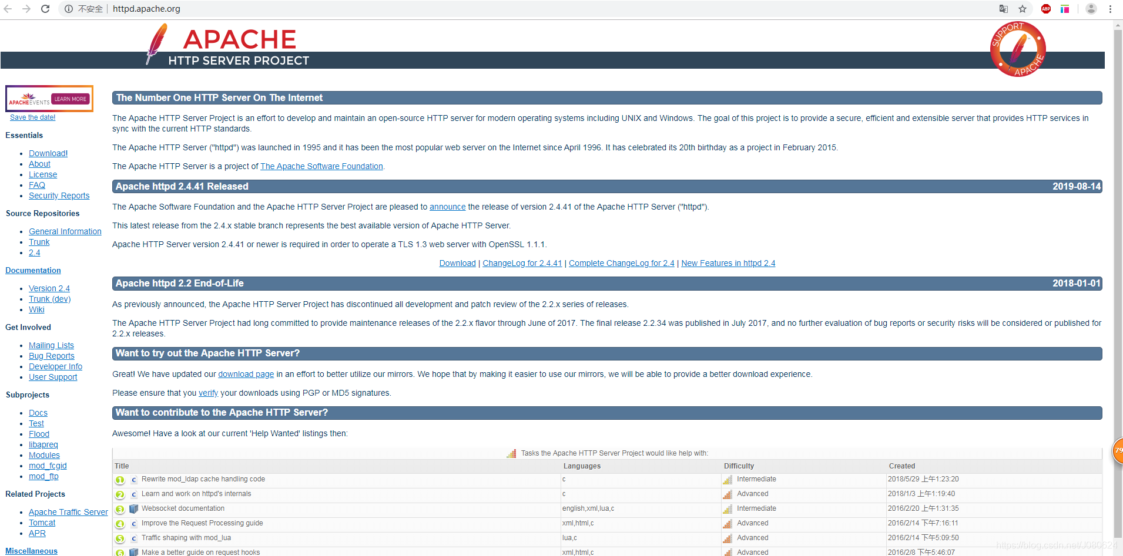
Task: Click inside the address bar
Action: [x=235, y=9]
